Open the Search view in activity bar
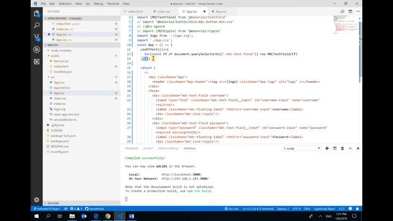Viewport: 393px width, 221px height. pos(37,25)
